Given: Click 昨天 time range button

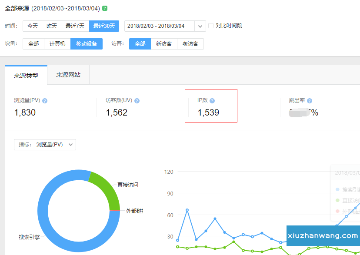Looking at the screenshot, I should [x=52, y=26].
